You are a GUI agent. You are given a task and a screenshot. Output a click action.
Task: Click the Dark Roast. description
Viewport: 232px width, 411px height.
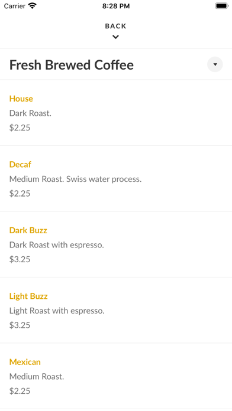point(30,113)
